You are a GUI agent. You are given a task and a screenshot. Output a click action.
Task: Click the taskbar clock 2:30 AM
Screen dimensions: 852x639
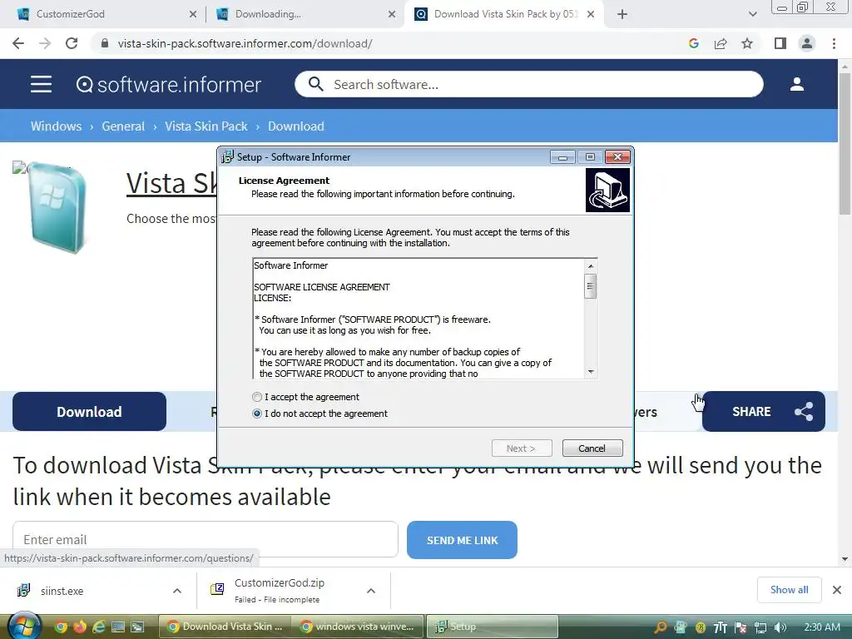pos(821,627)
